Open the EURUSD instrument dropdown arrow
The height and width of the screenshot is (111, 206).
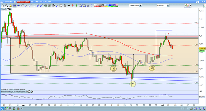pyautogui.click(x=4, y=2)
